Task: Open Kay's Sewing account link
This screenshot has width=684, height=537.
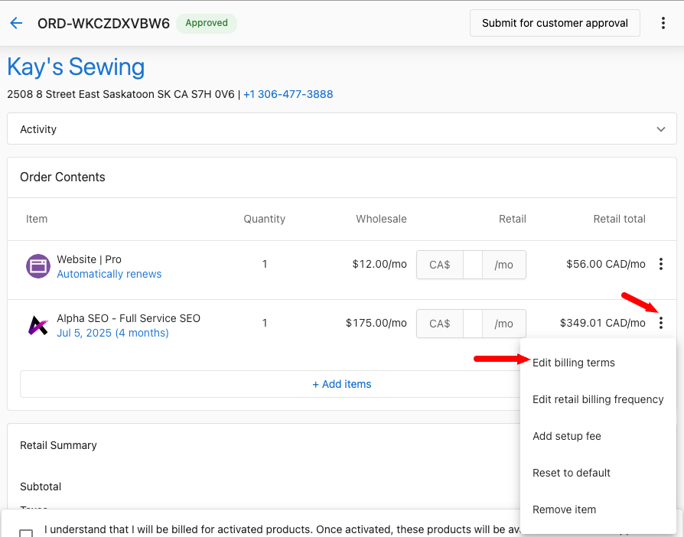Action: [76, 67]
